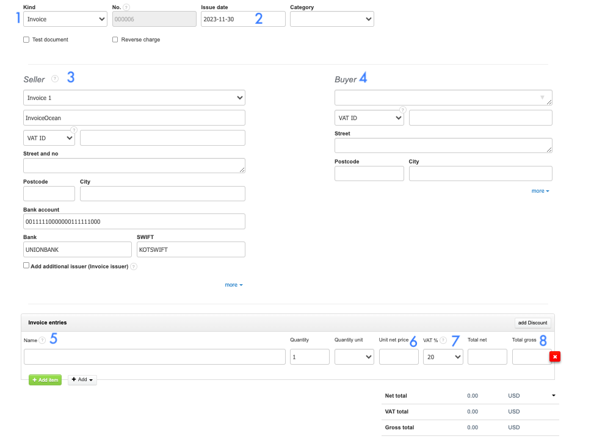605x447 pixels.
Task: Toggle the Reverse charge checkbox
Action: 115,40
